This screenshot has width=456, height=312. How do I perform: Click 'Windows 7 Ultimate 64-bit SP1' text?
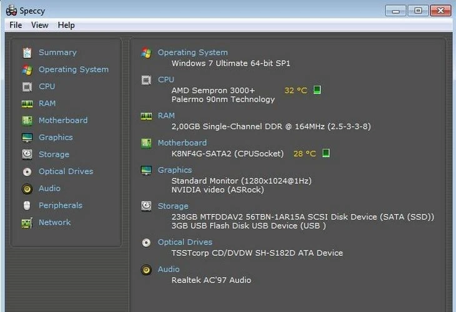pyautogui.click(x=231, y=63)
